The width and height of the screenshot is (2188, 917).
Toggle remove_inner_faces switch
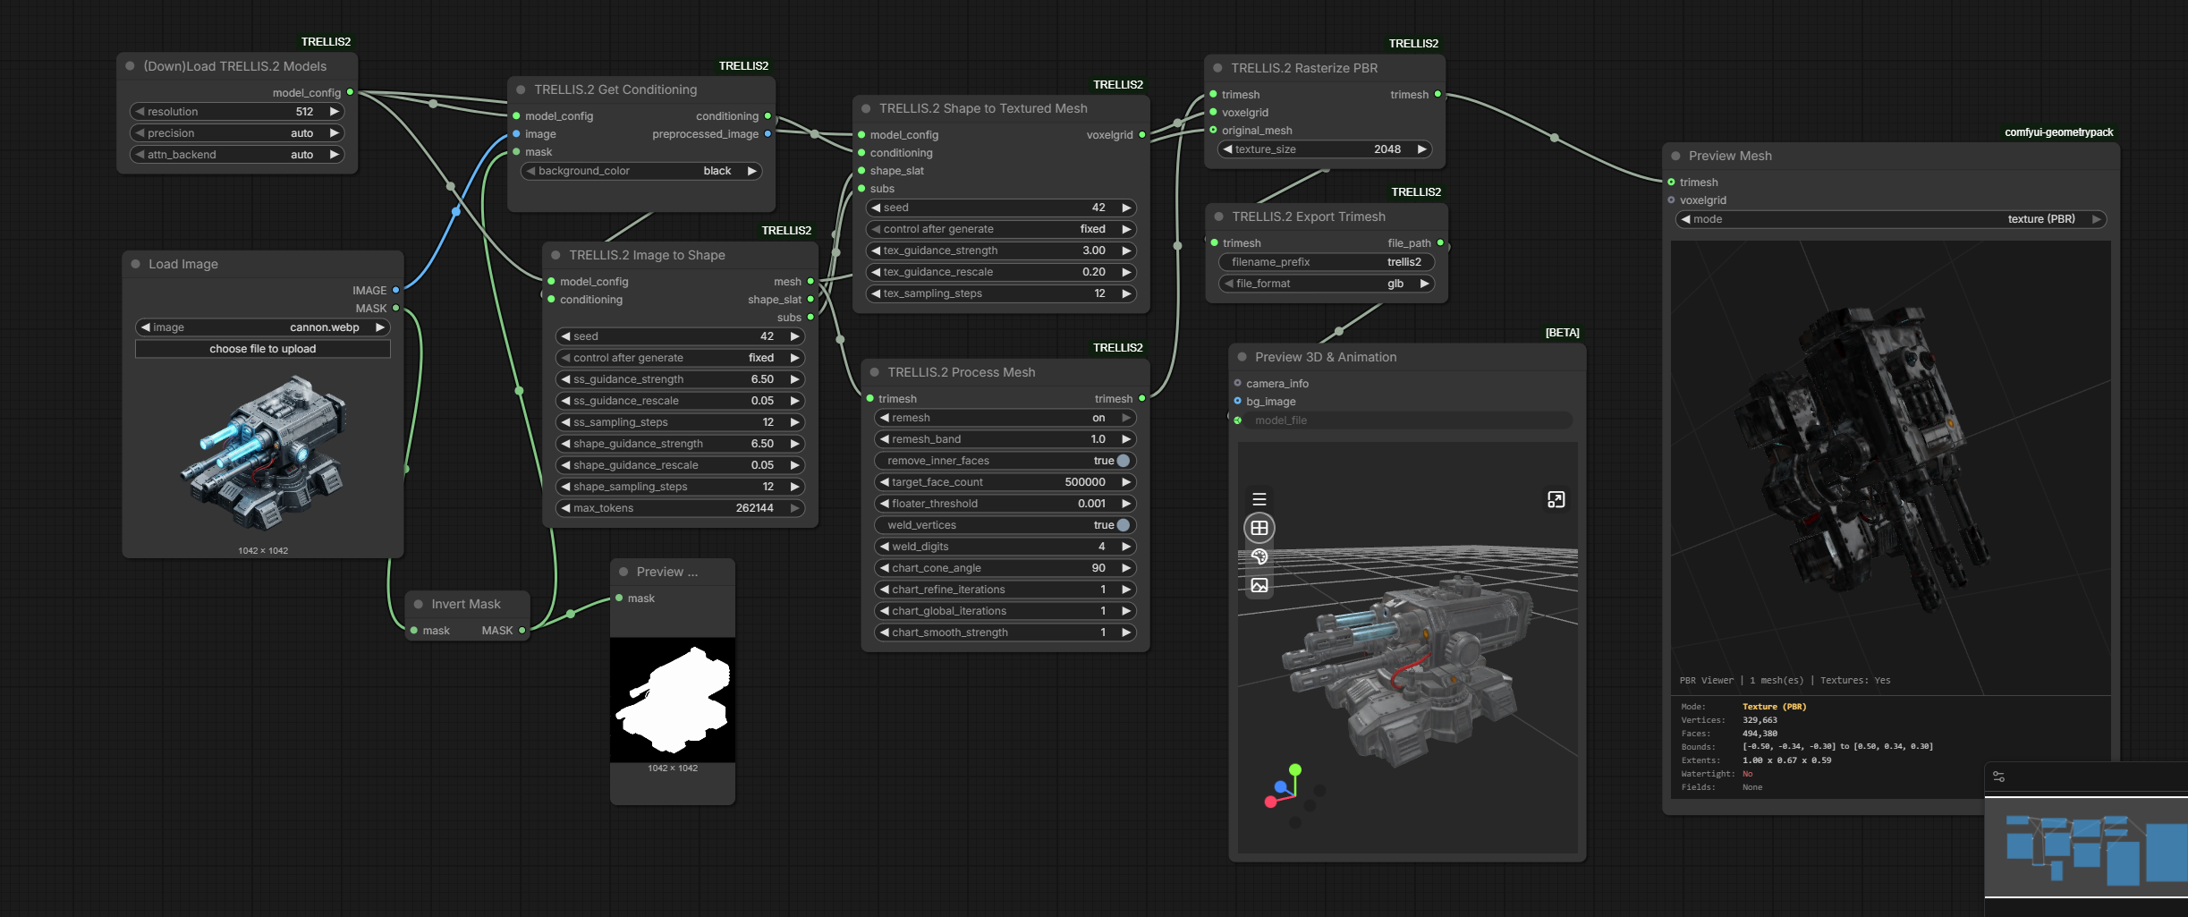pos(1124,461)
